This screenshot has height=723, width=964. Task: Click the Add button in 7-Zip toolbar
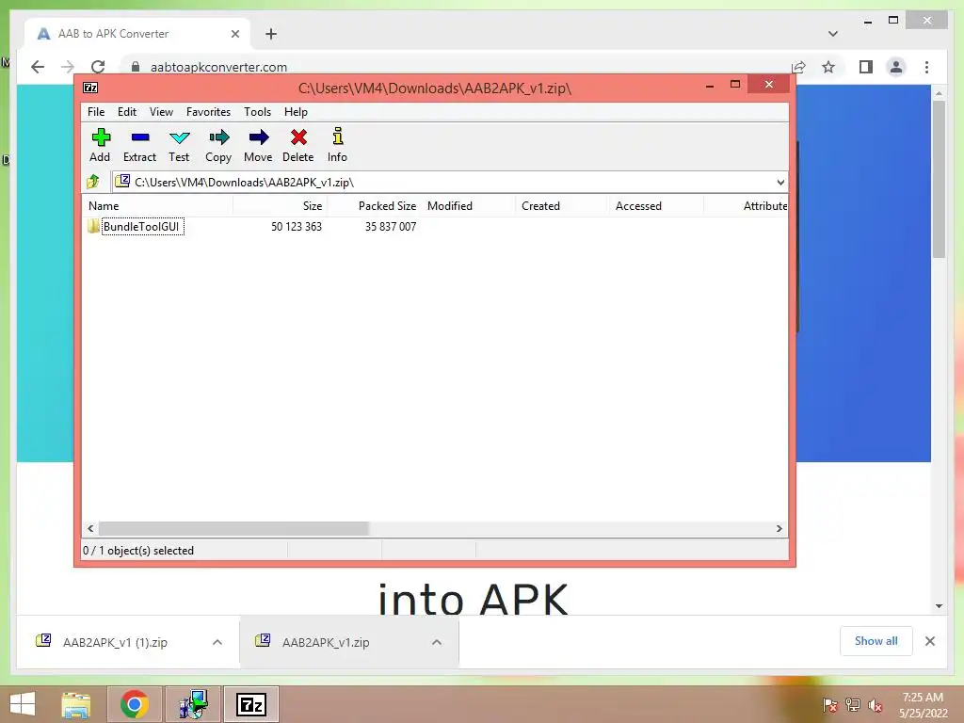click(x=100, y=145)
